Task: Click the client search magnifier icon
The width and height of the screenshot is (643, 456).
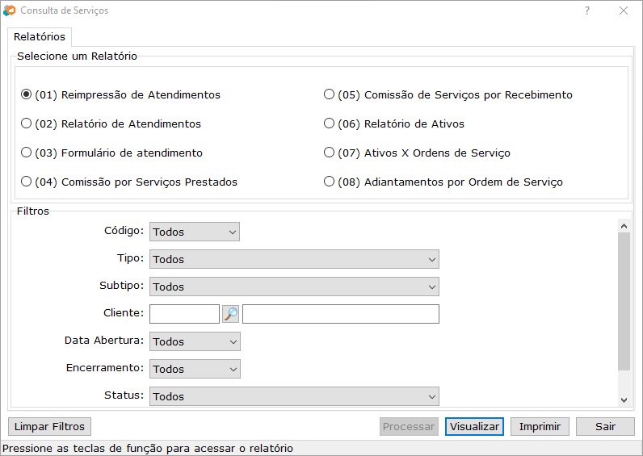Action: point(231,314)
